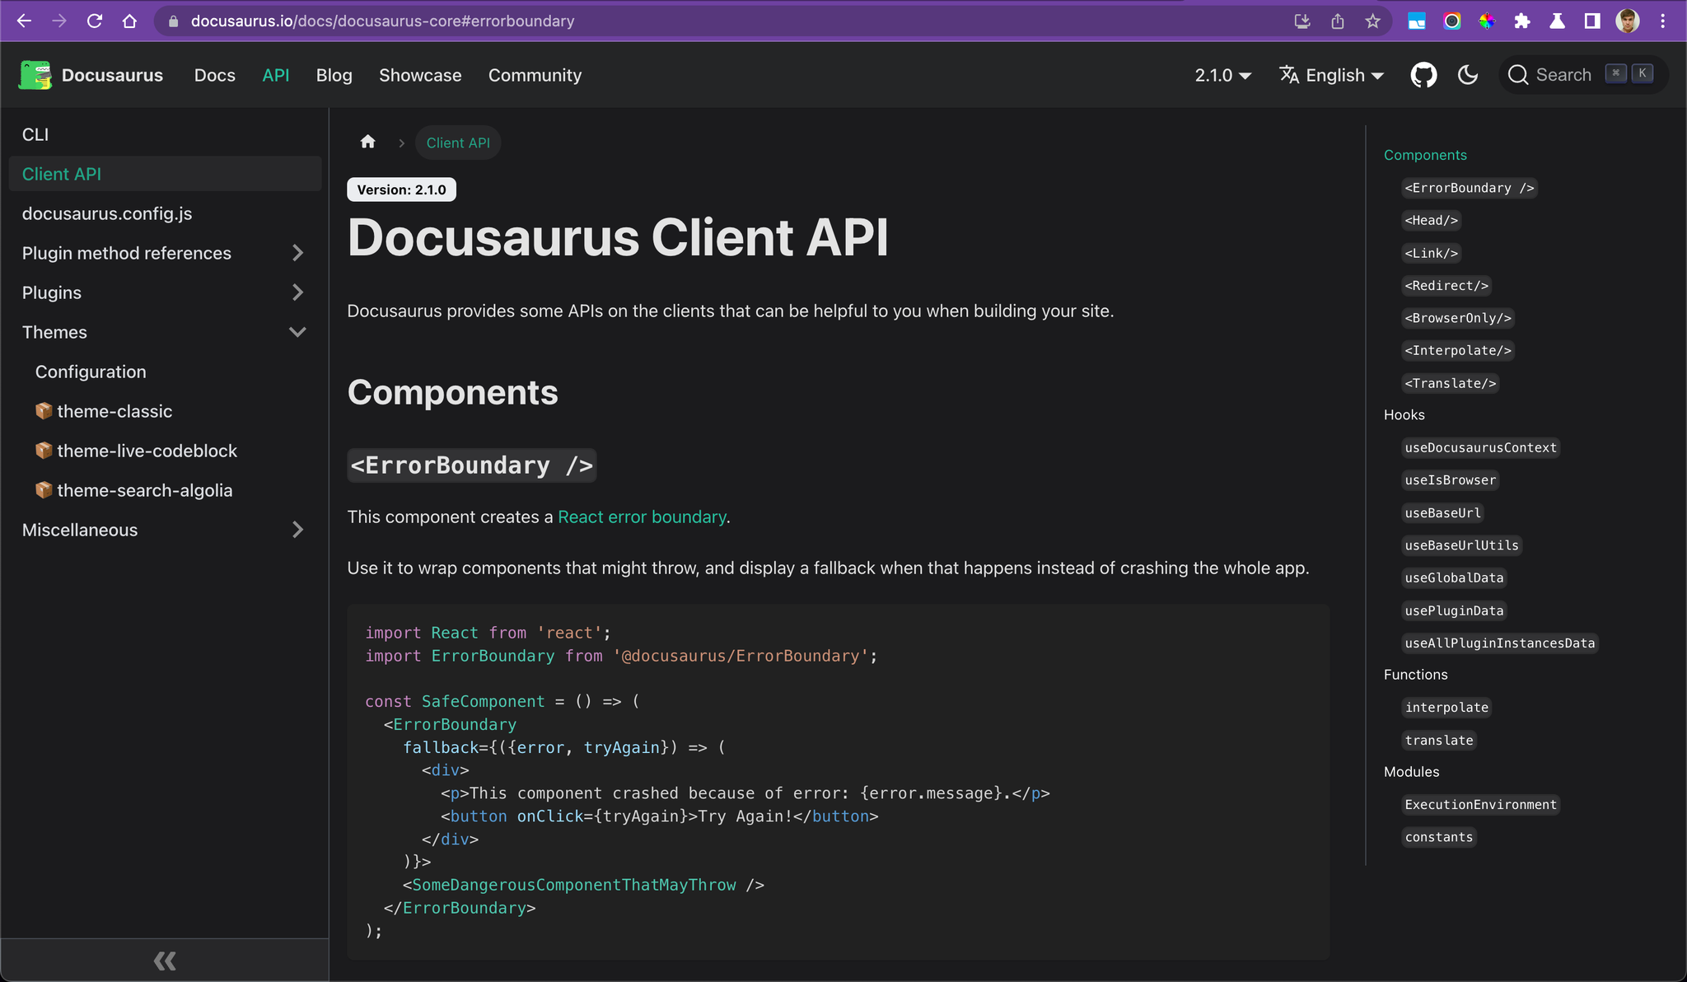This screenshot has width=1687, height=982.
Task: Open Chrome three-dot menu
Action: coord(1662,21)
